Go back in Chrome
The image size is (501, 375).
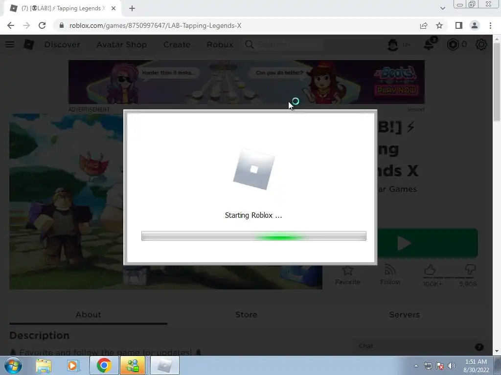coord(11,25)
